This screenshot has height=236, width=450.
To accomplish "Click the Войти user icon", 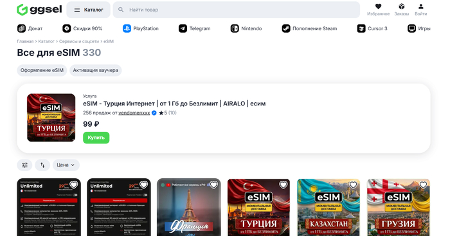I will (x=420, y=6).
